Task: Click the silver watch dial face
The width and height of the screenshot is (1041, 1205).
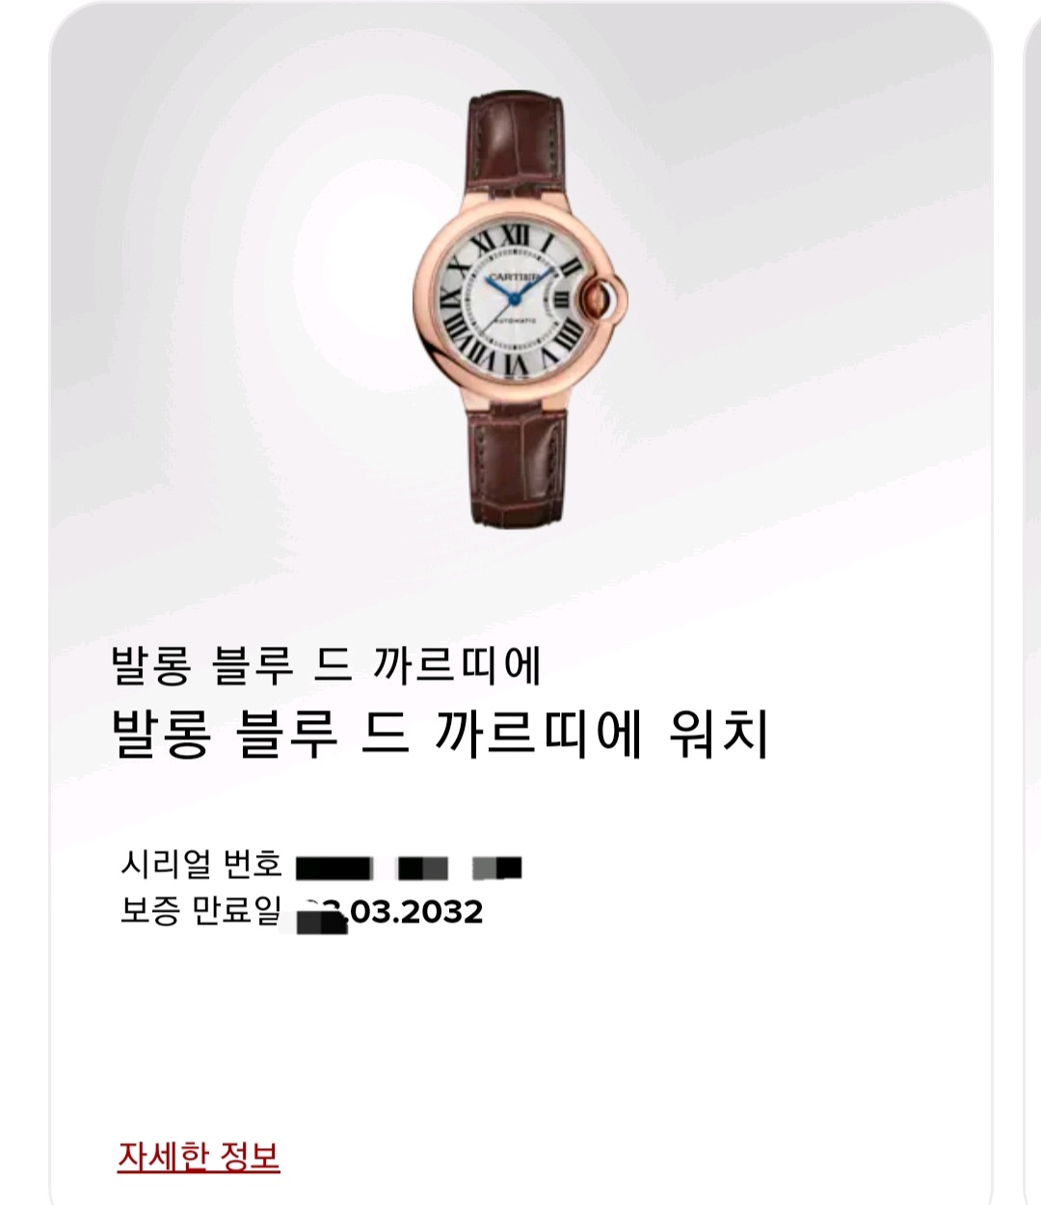Action: click(512, 299)
